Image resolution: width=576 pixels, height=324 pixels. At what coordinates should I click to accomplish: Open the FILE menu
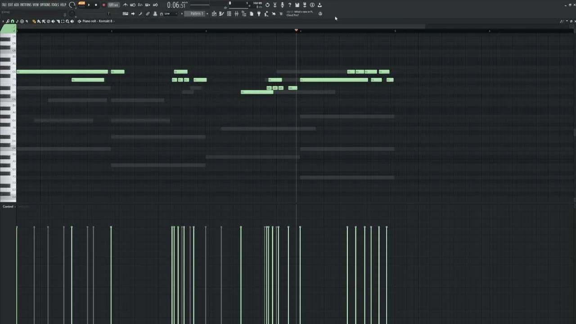[x=4, y=4]
